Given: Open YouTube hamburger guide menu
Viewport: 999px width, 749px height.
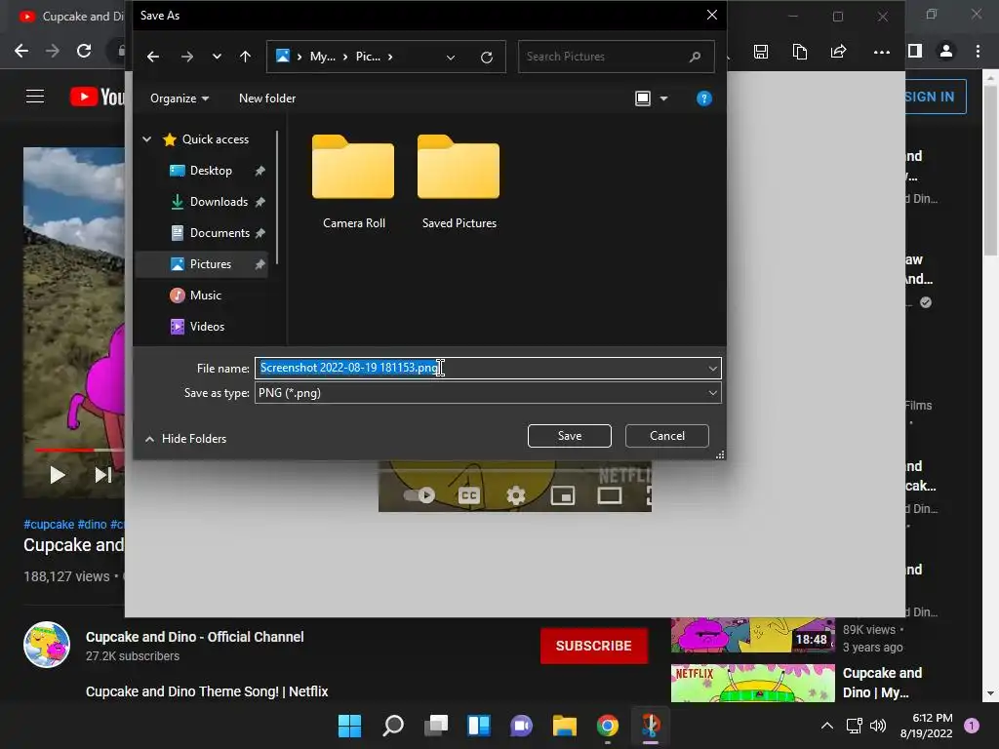Looking at the screenshot, I should 35,97.
